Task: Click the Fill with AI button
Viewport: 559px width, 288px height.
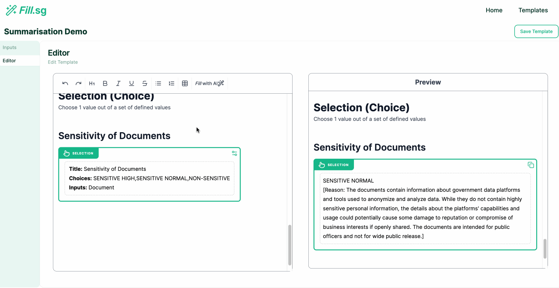Action: click(209, 83)
